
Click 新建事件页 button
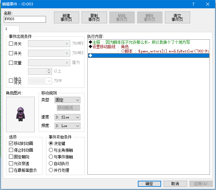click(66, 17)
